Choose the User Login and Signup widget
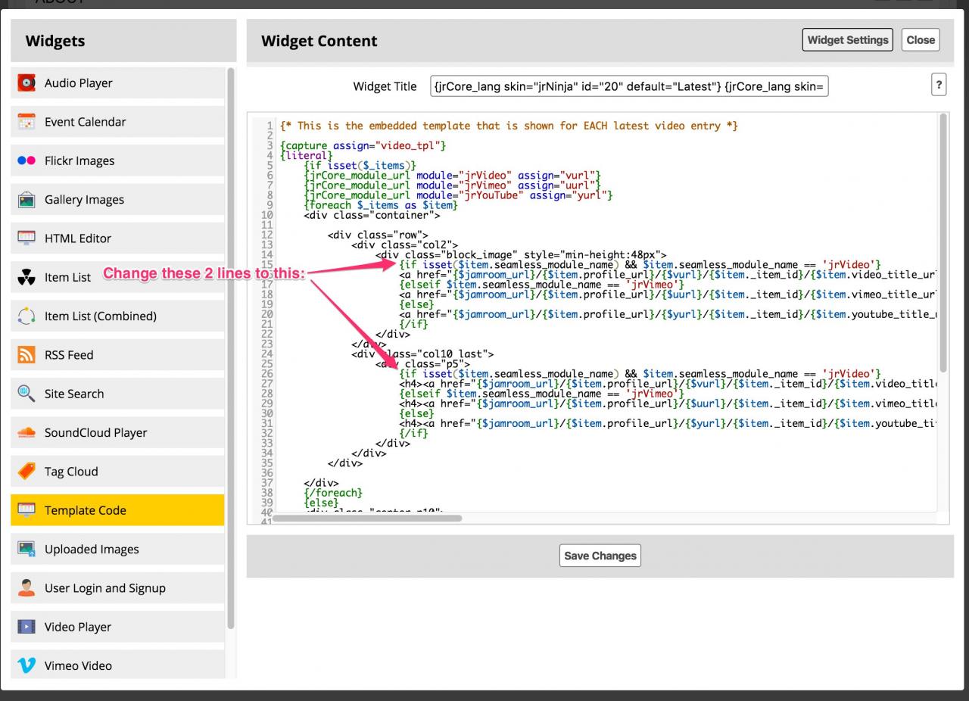The width and height of the screenshot is (969, 701). point(104,588)
